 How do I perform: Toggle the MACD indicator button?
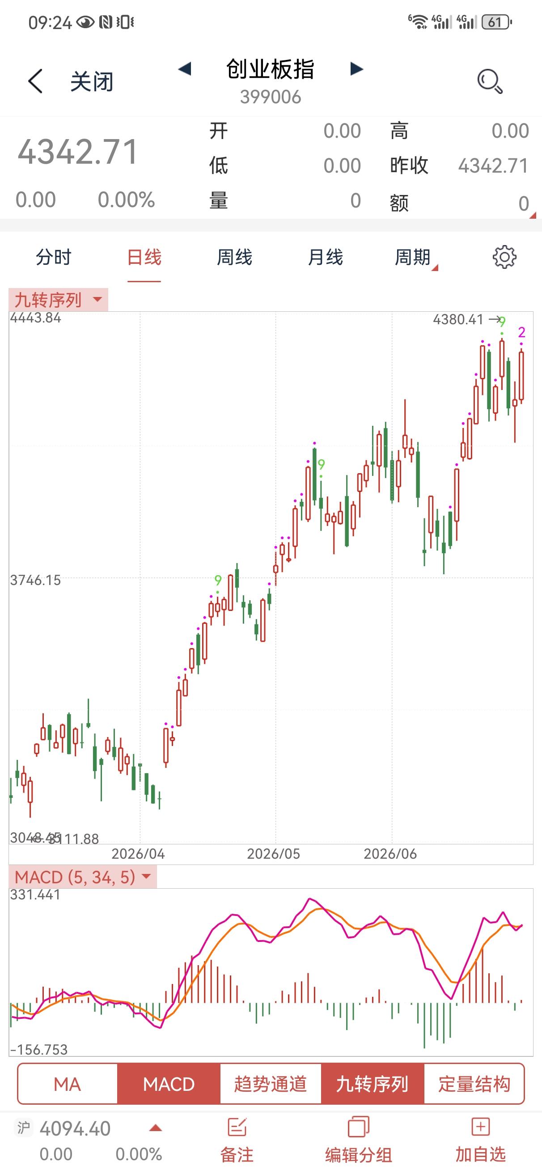[169, 1084]
